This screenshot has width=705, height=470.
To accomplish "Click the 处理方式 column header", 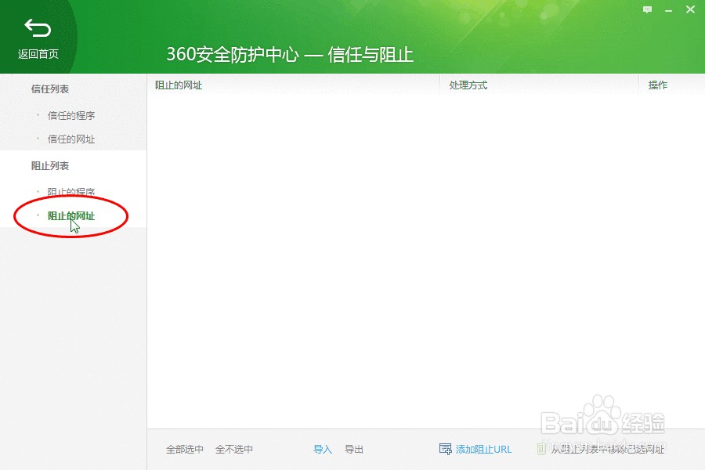I will 468,85.
